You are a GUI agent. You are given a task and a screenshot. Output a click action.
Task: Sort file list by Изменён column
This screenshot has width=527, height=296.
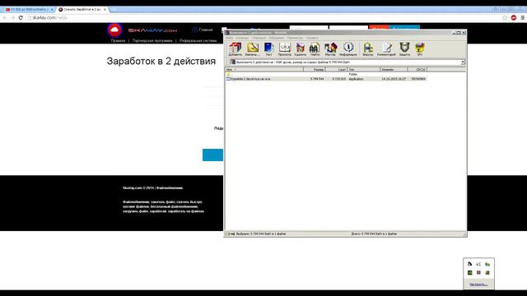click(x=394, y=69)
